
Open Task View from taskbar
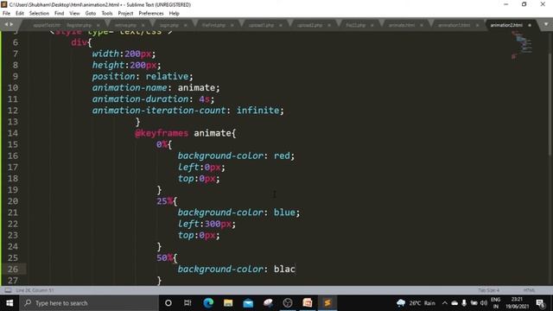click(188, 303)
